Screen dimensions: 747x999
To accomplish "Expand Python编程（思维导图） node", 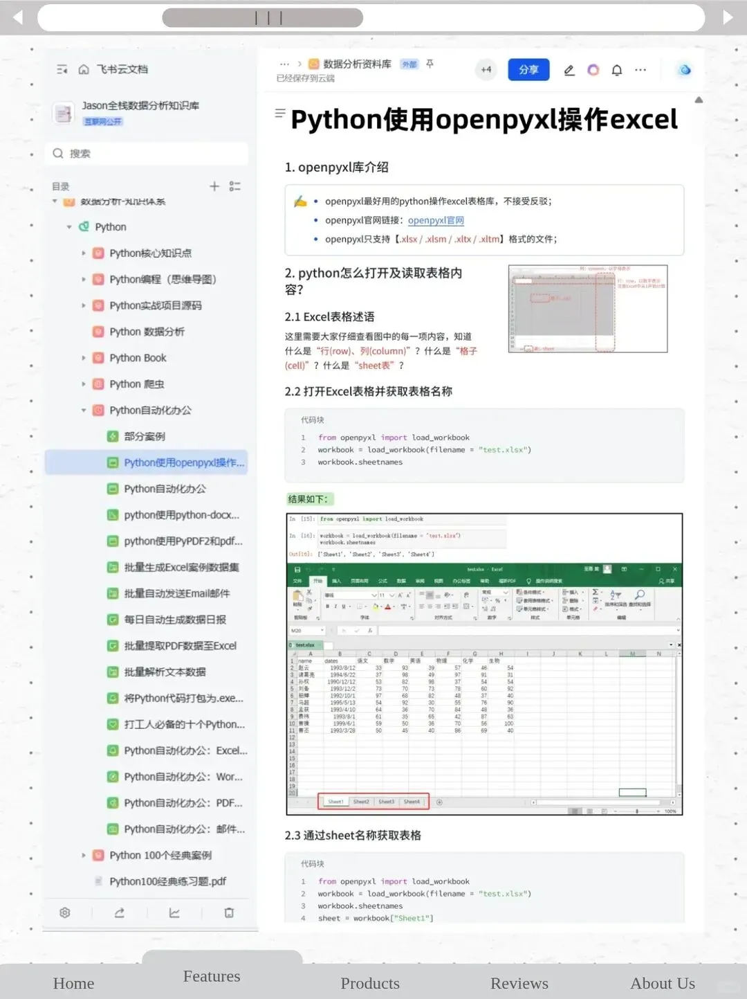I will point(84,280).
